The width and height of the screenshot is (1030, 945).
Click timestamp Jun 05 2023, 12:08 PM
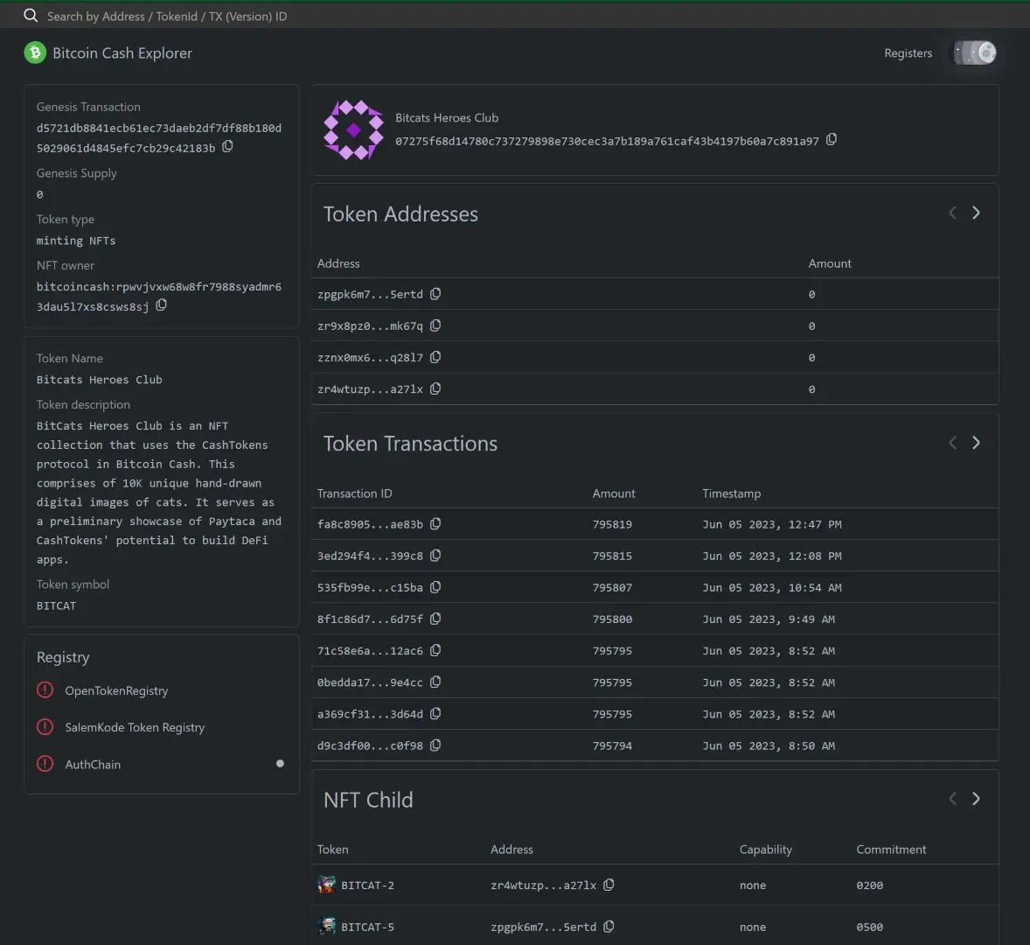click(x=771, y=556)
